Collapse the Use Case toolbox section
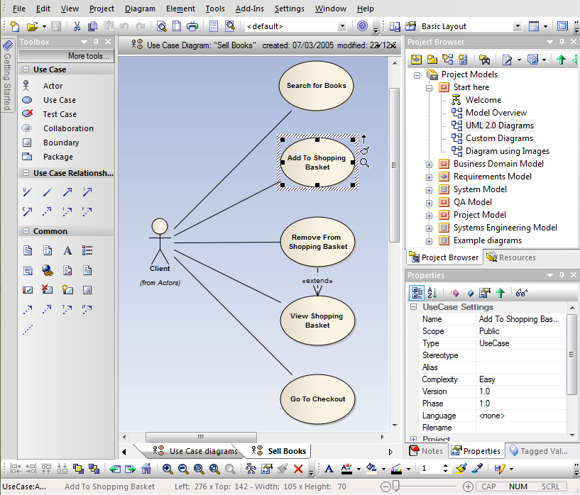 pyautogui.click(x=26, y=69)
